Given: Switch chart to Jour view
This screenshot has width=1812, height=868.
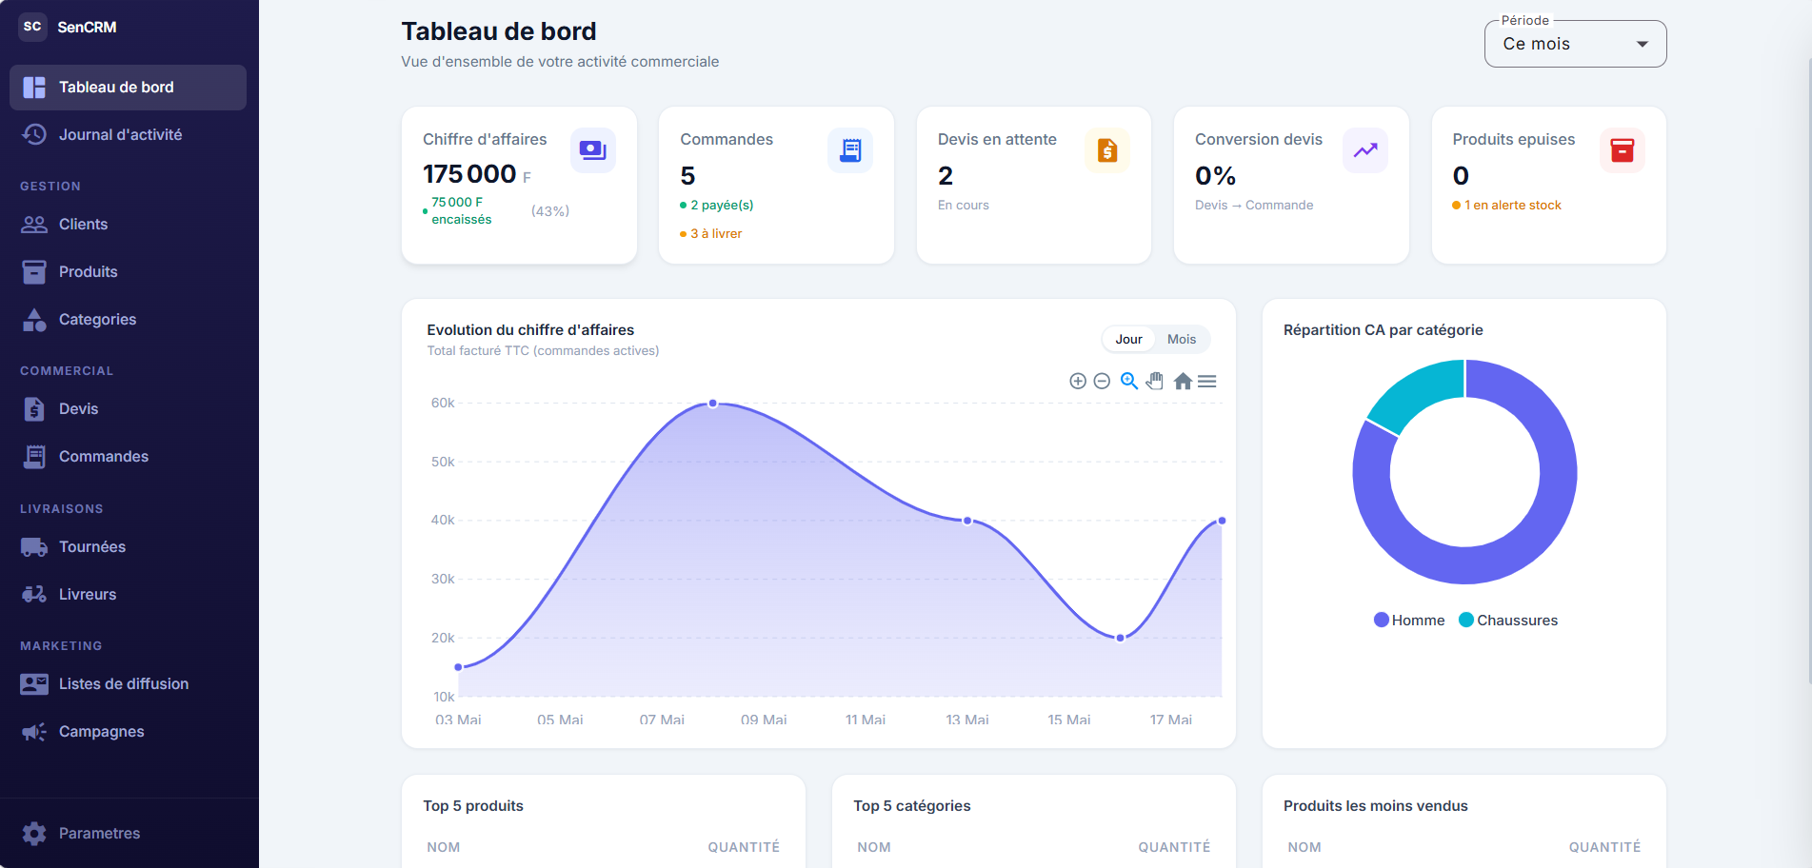Looking at the screenshot, I should (1128, 339).
